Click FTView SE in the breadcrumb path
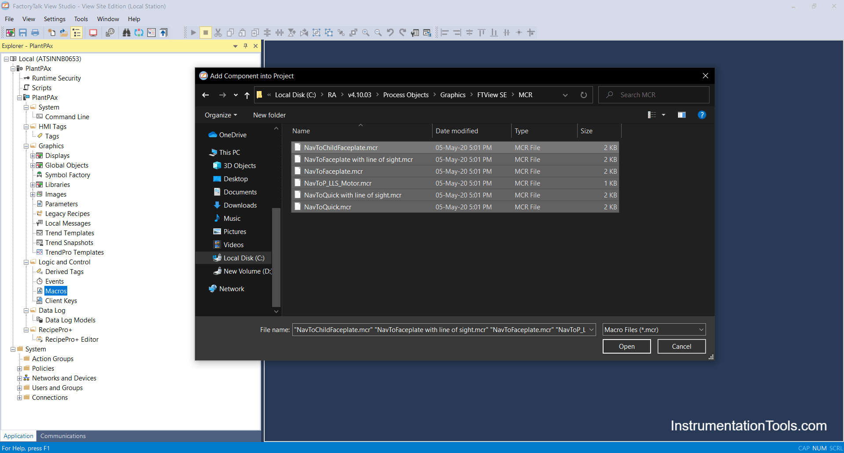This screenshot has height=453, width=844. 492,95
